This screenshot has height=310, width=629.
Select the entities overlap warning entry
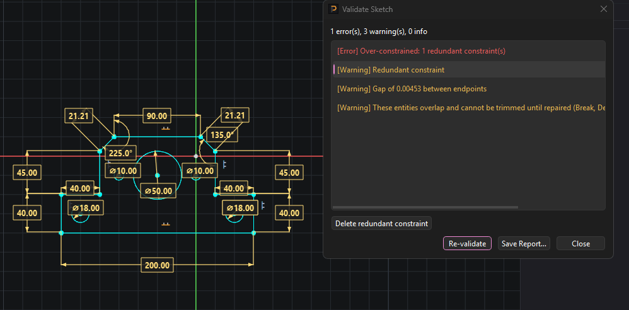pos(468,108)
